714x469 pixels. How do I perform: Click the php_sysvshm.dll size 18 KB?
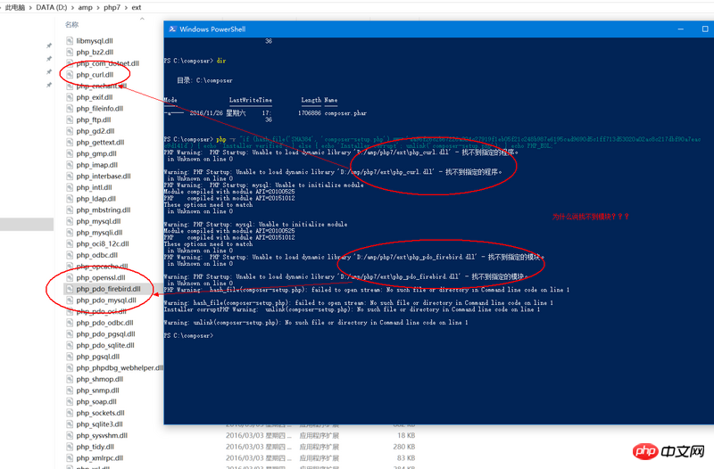pyautogui.click(x=406, y=435)
